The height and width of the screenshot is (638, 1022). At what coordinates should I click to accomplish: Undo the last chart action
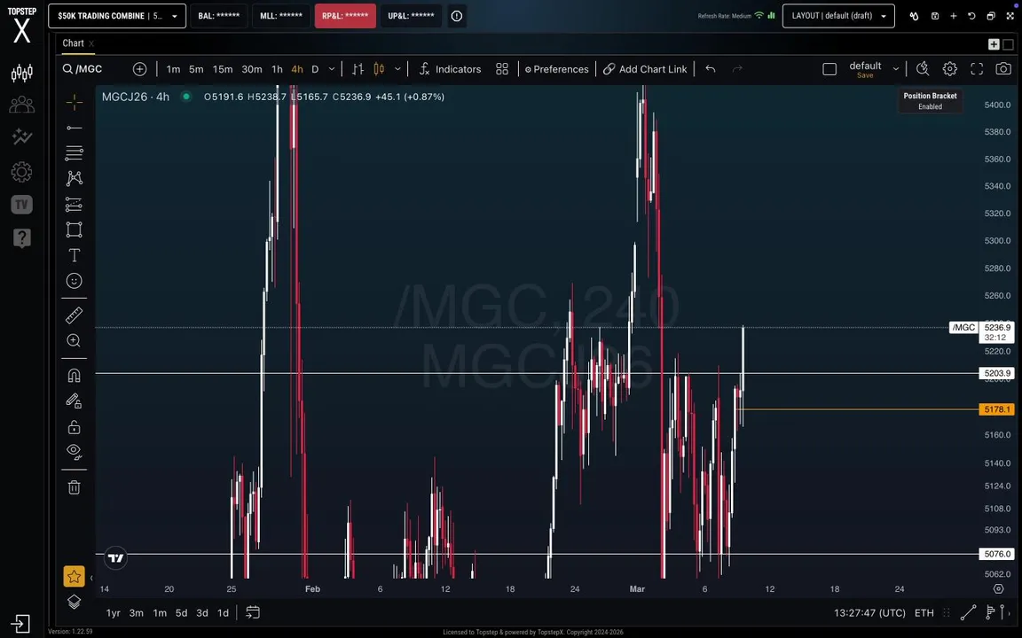coord(711,69)
